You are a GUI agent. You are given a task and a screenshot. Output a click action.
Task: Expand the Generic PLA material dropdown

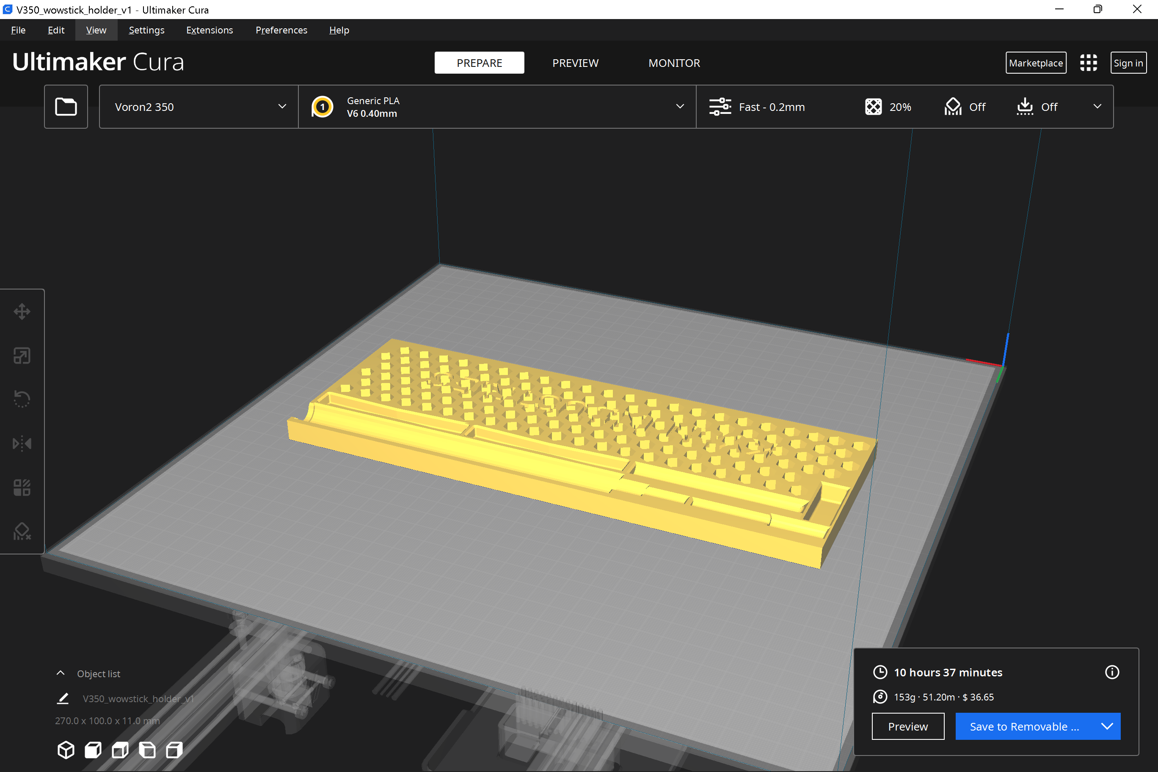click(497, 107)
